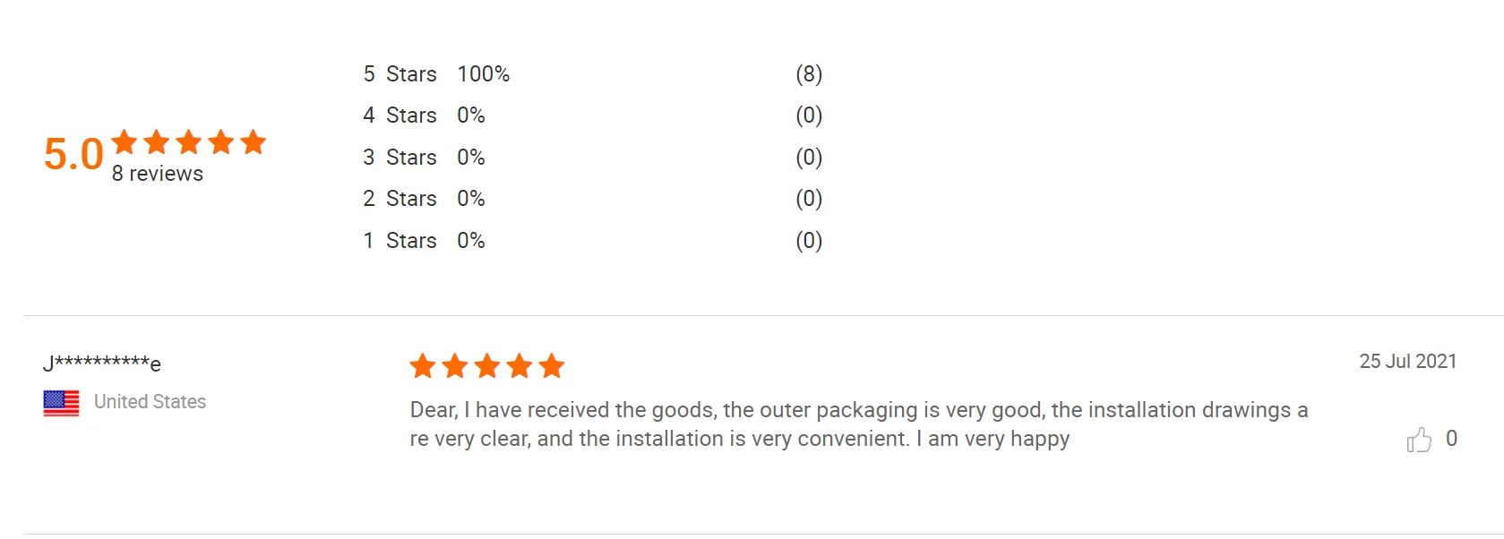
Task: Click the helpful vote count 0
Action: pos(1451,439)
